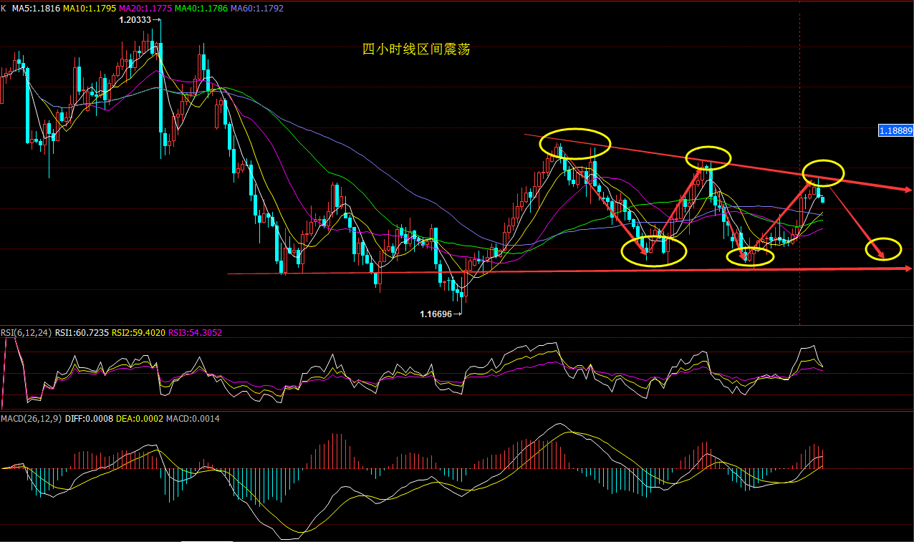Open the RSI(6,12,24) indicator parameters label
The width and height of the screenshot is (914, 542).
coord(26,332)
